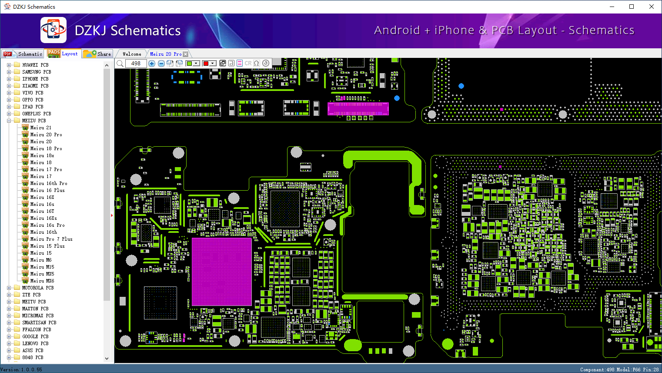Open Meizu 21 layout file

41,128
